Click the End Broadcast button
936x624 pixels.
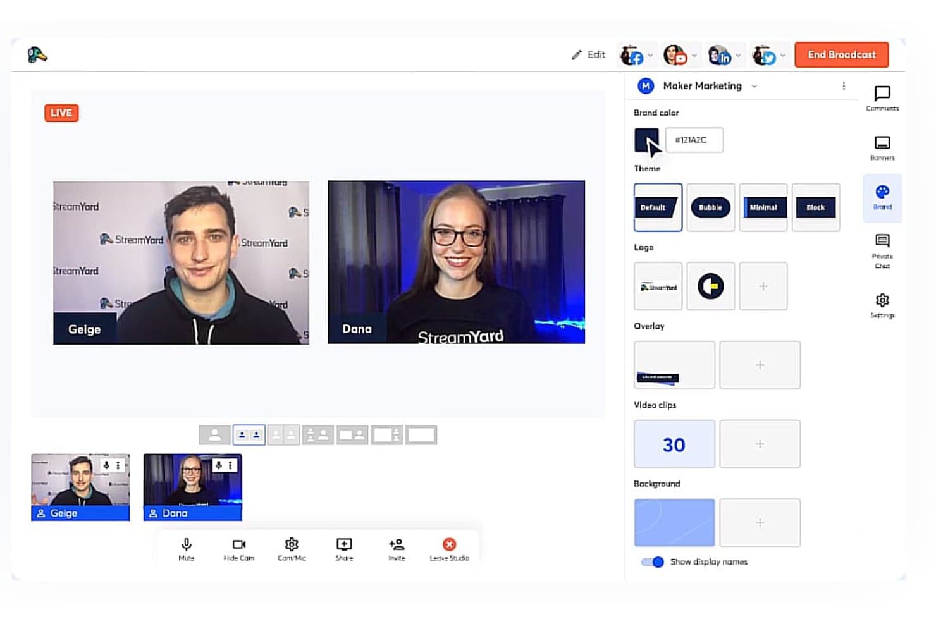tap(841, 54)
